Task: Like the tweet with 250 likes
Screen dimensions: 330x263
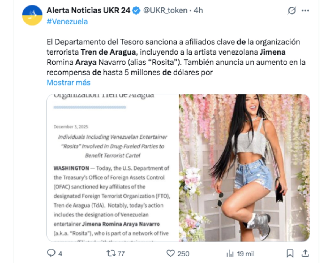Action: click(x=171, y=253)
